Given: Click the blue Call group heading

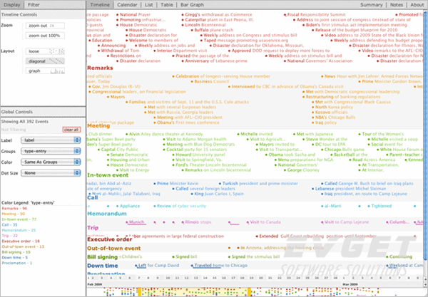Looking at the screenshot, I should (93, 197).
